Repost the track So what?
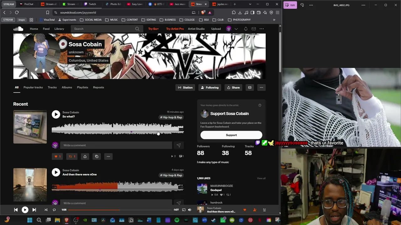 (x=72, y=156)
